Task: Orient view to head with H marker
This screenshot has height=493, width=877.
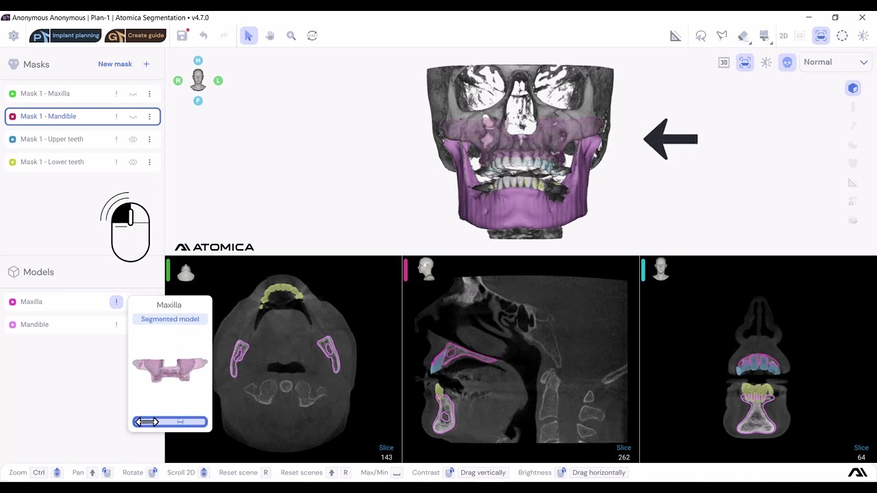Action: tap(198, 60)
